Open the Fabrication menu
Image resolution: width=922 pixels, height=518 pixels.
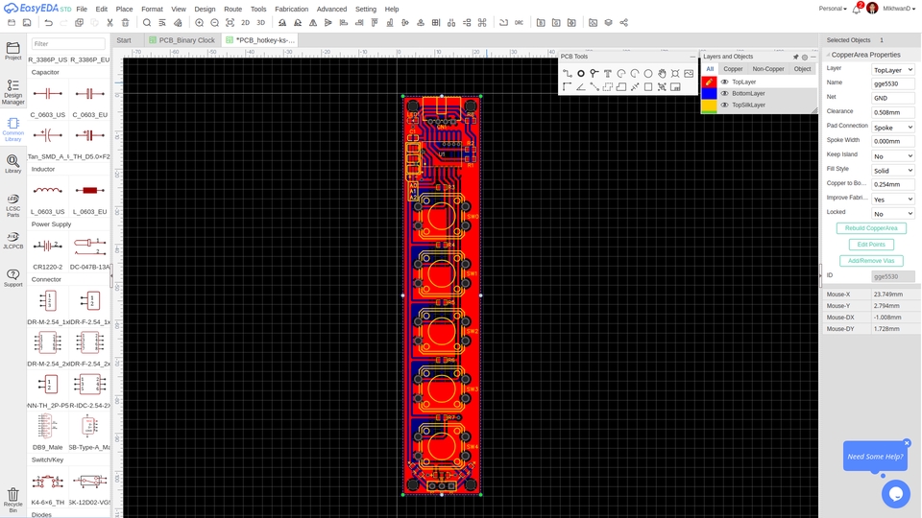coord(291,9)
